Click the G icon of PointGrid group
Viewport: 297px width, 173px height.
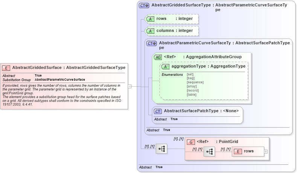tap(191, 142)
